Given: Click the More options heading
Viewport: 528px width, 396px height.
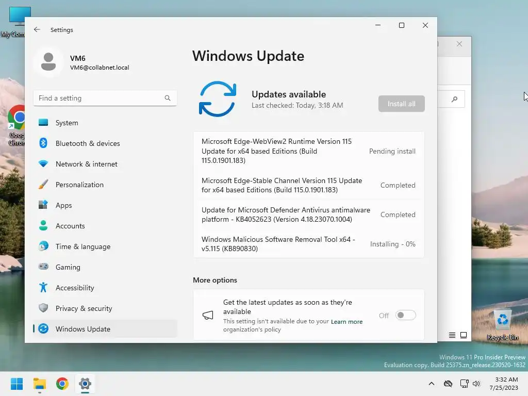Looking at the screenshot, I should point(215,280).
